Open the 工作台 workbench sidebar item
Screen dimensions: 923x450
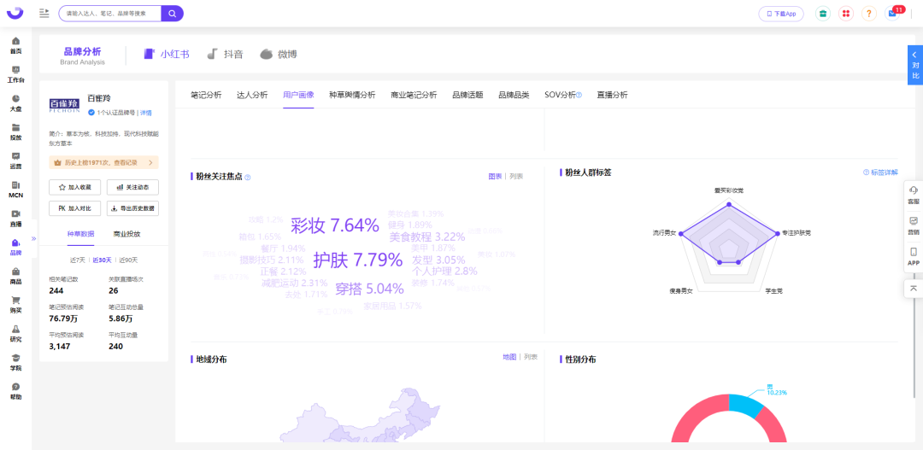16,74
